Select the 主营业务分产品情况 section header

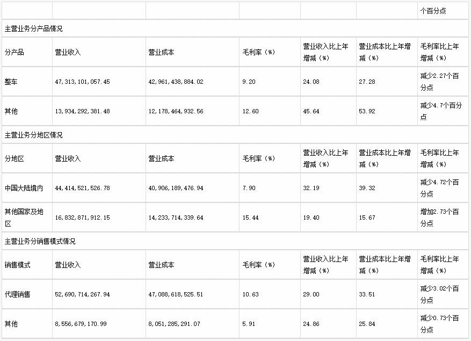click(x=33, y=28)
